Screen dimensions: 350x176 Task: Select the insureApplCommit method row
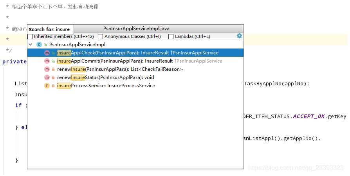[x=135, y=61]
